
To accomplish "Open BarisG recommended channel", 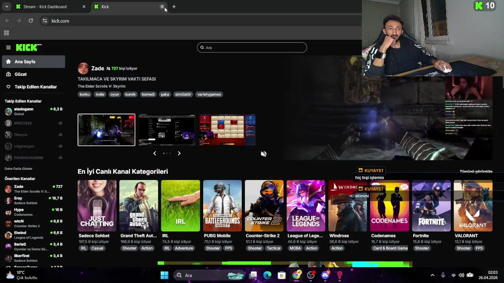I will [x=33, y=246].
